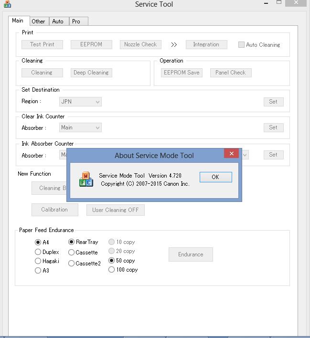Open the Clear Ink Counter Absorber dropdown
The image size is (310, 338).
[80, 127]
